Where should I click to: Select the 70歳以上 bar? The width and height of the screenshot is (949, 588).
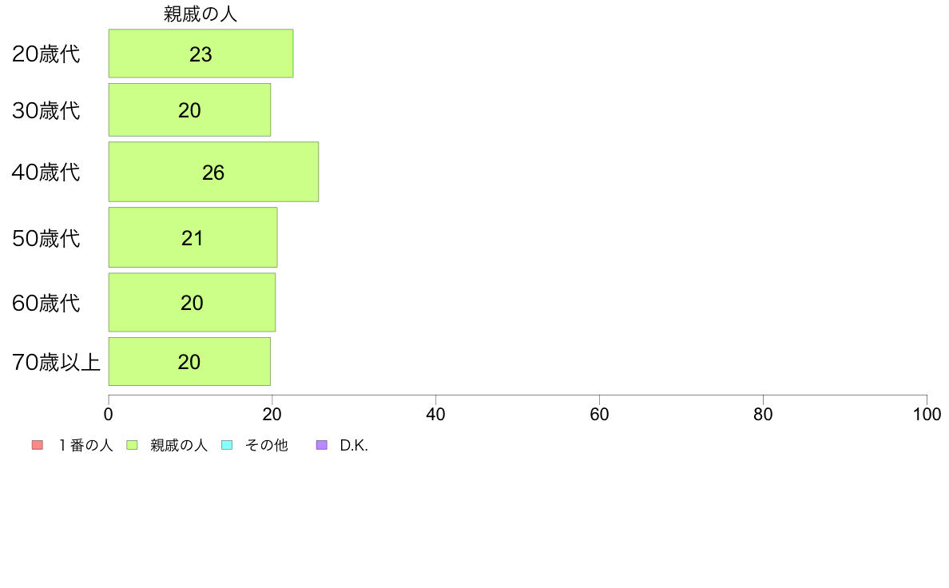pos(189,362)
